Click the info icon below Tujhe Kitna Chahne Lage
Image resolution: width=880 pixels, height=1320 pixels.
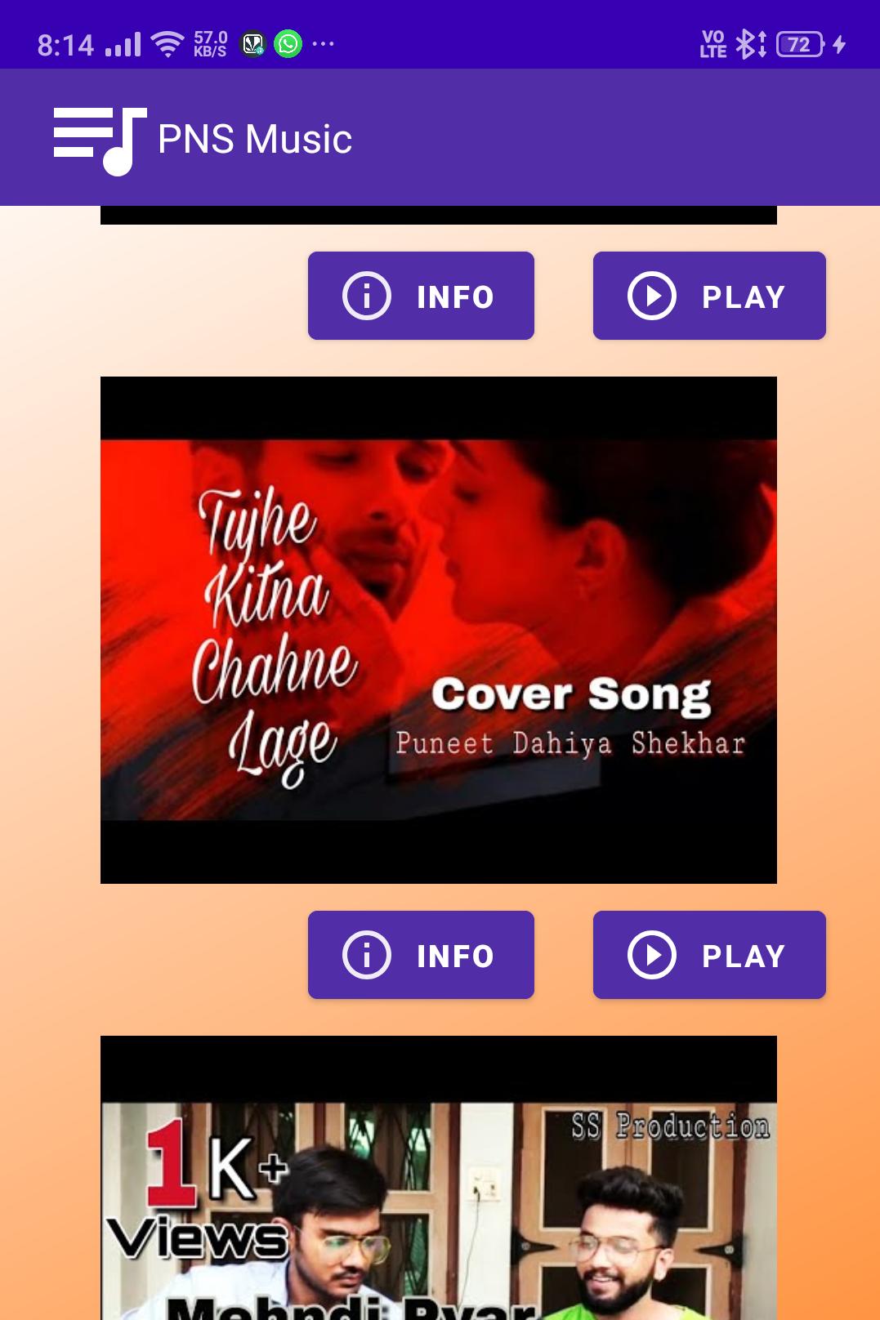click(367, 955)
